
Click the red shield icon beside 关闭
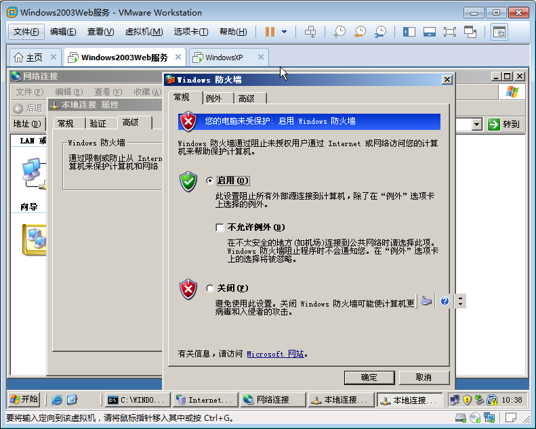point(188,290)
